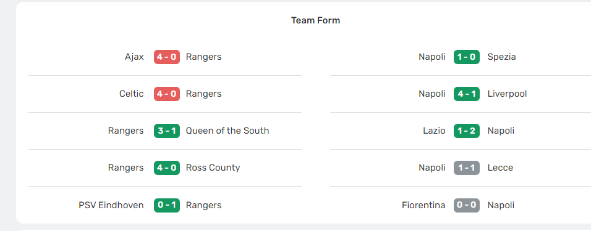
Task: Select the Celtic team name
Action: (131, 94)
